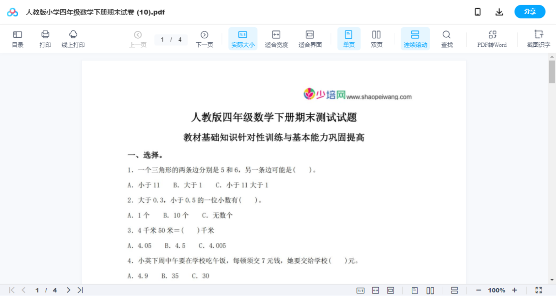Screen dimensions: 556x296
Task: Enter fullscreen mode via bottom-right icon
Action: [x=539, y=290]
